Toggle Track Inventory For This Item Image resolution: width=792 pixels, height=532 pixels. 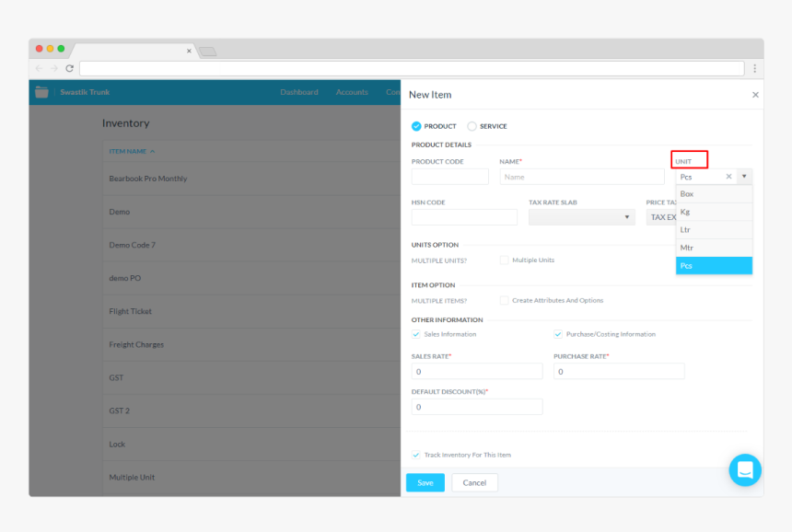(415, 455)
